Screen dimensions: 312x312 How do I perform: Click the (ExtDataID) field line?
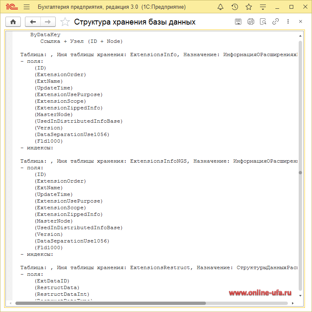point(52,281)
